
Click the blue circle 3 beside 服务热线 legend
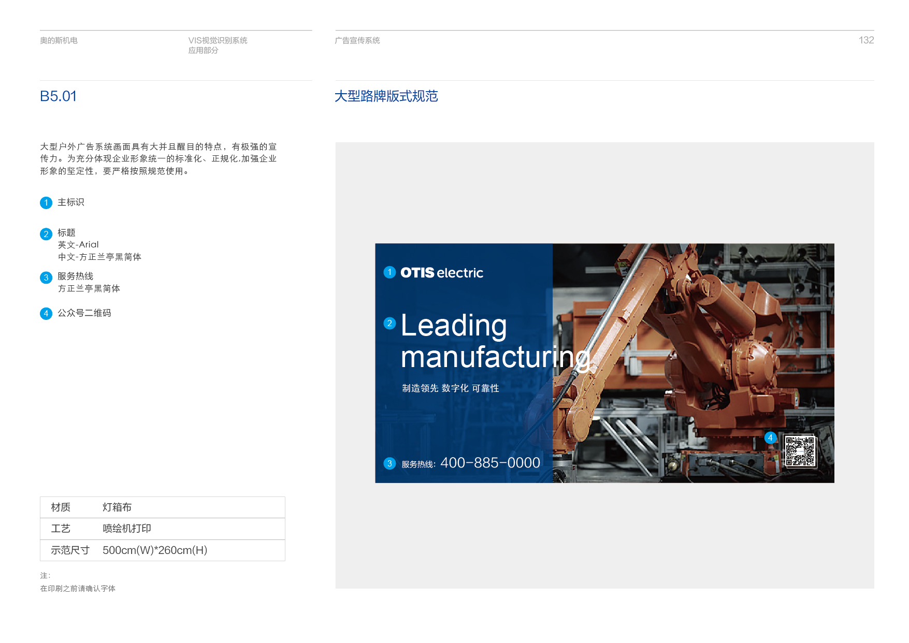point(46,277)
